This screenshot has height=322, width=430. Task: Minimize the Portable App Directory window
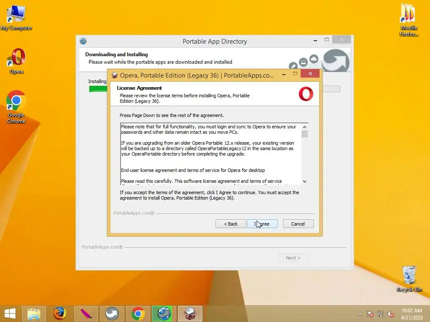(x=315, y=40)
